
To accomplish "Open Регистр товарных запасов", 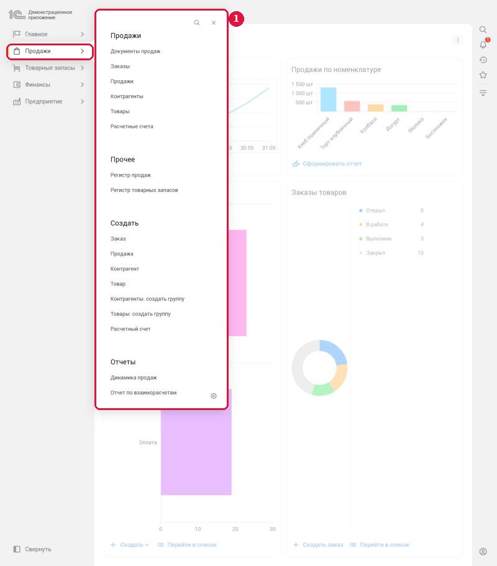I will 144,190.
